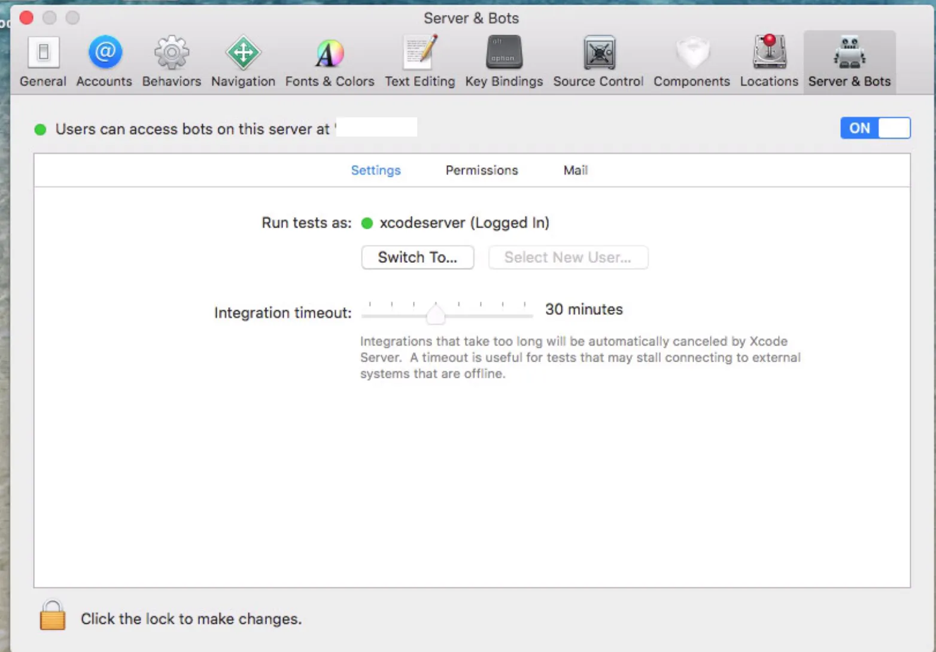This screenshot has height=652, width=936.
Task: Open the General preferences pane
Action: 43,62
